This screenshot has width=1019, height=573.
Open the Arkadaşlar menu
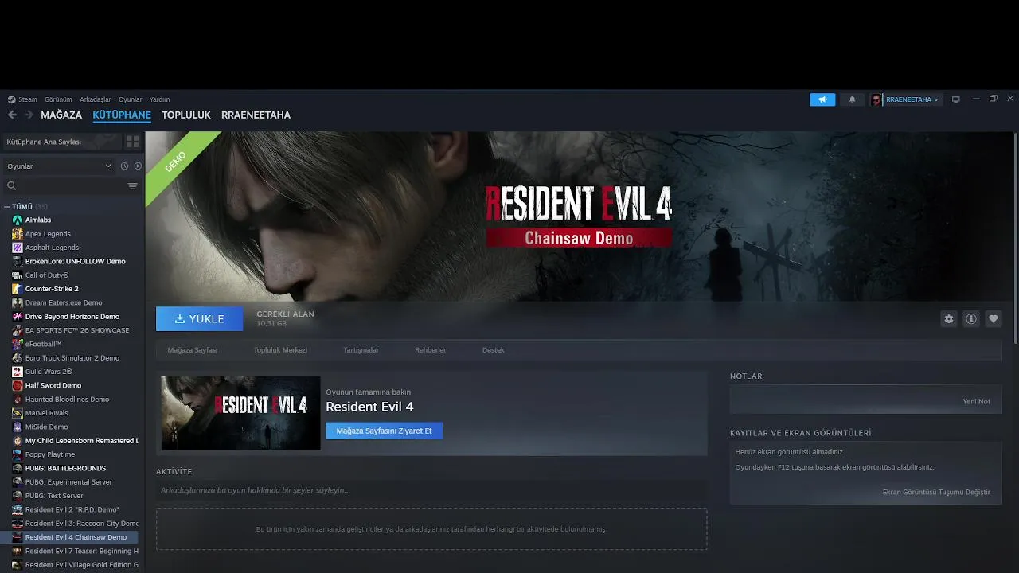[x=96, y=99]
